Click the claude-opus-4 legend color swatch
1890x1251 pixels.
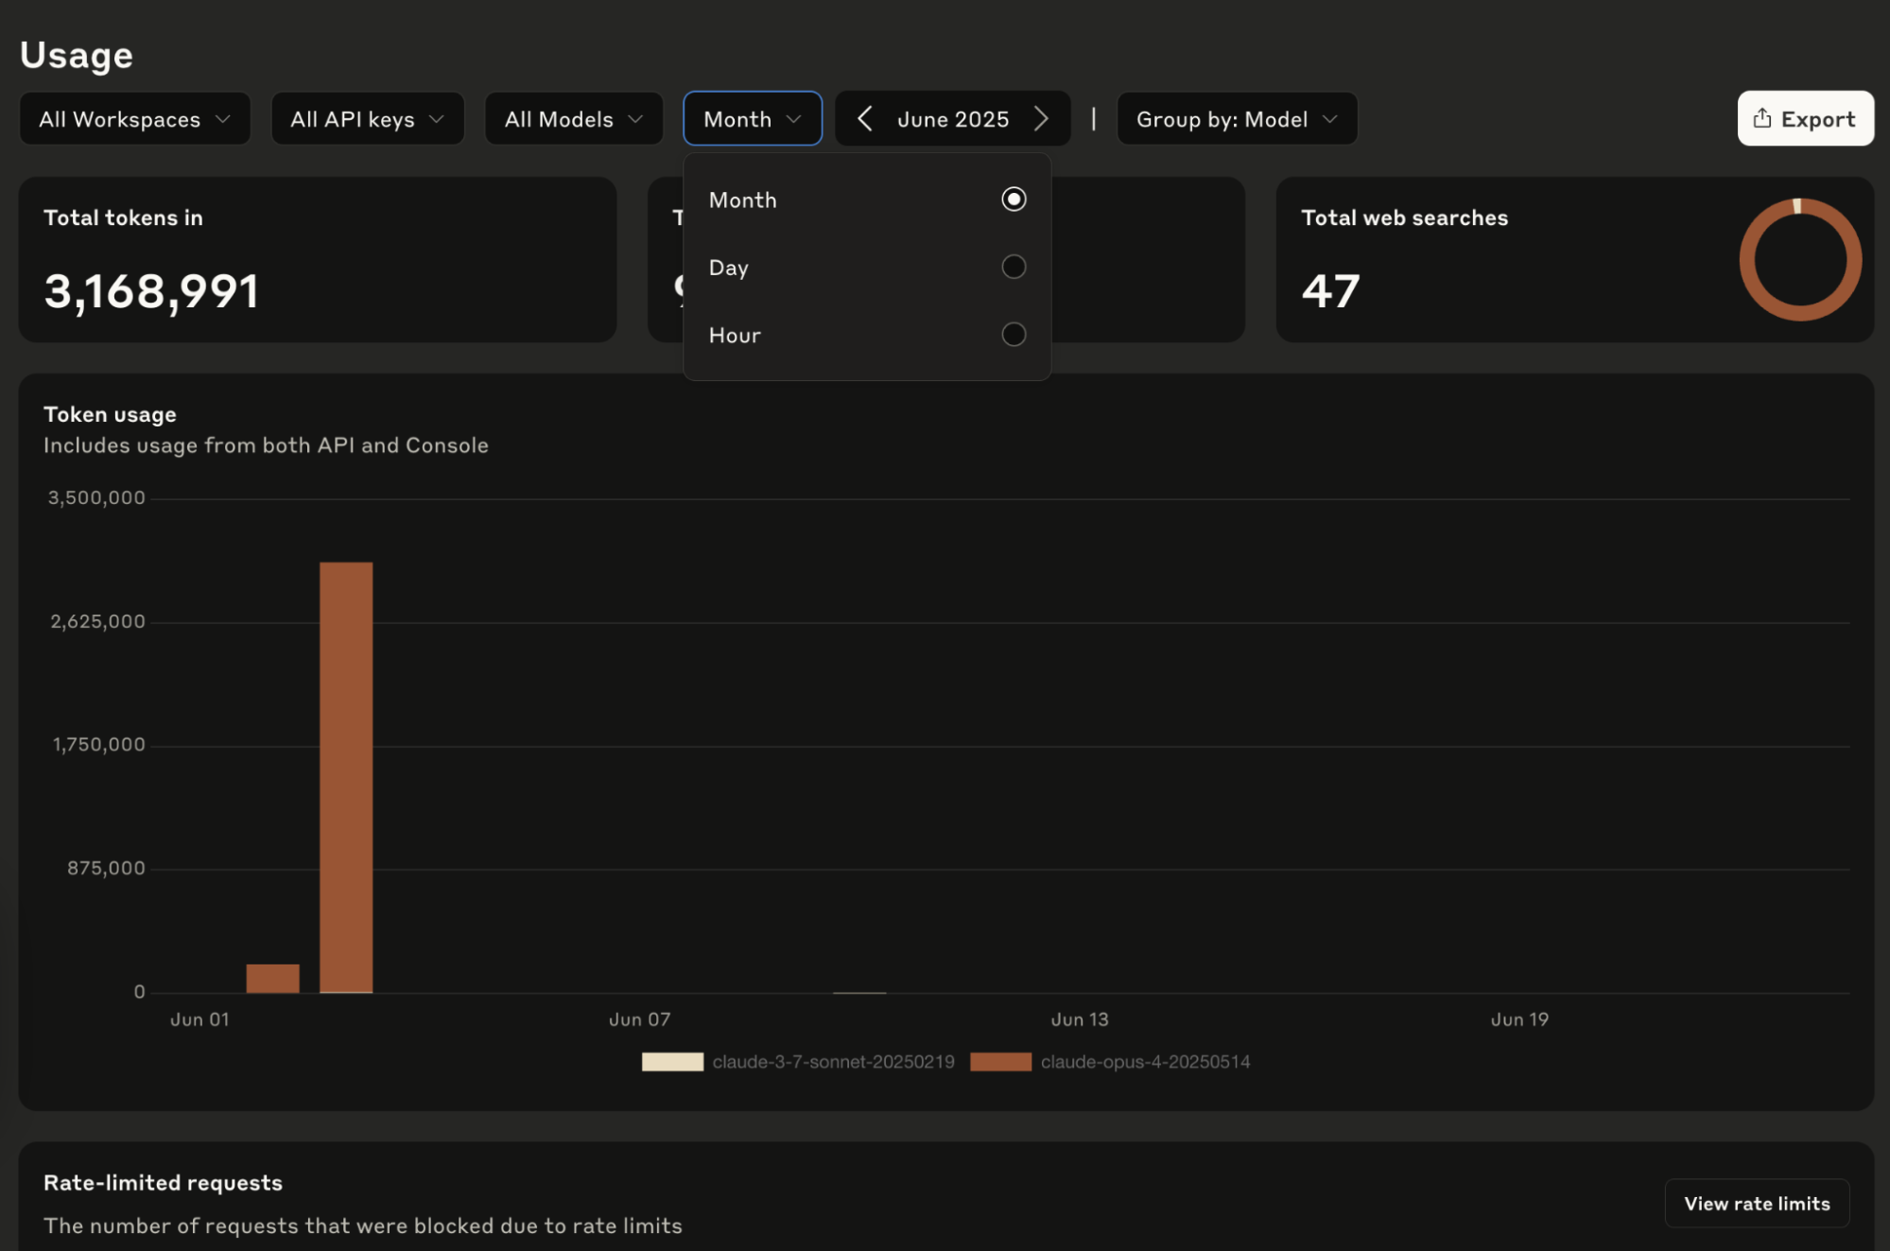pyautogui.click(x=1000, y=1062)
